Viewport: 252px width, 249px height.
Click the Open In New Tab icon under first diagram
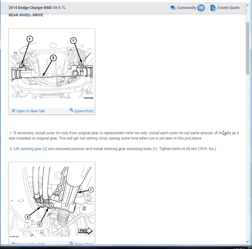pos(13,111)
